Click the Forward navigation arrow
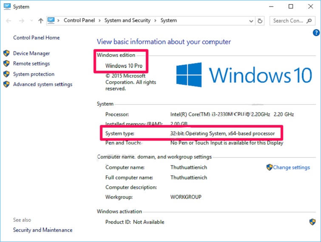The height and width of the screenshot is (242, 321). [21, 21]
